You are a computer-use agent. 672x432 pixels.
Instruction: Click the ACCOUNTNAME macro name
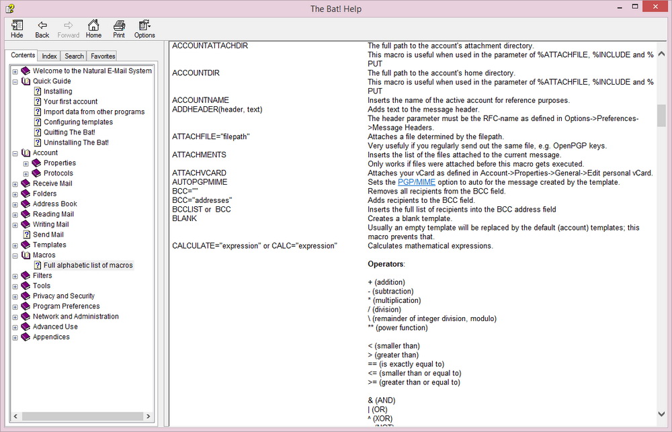click(200, 100)
